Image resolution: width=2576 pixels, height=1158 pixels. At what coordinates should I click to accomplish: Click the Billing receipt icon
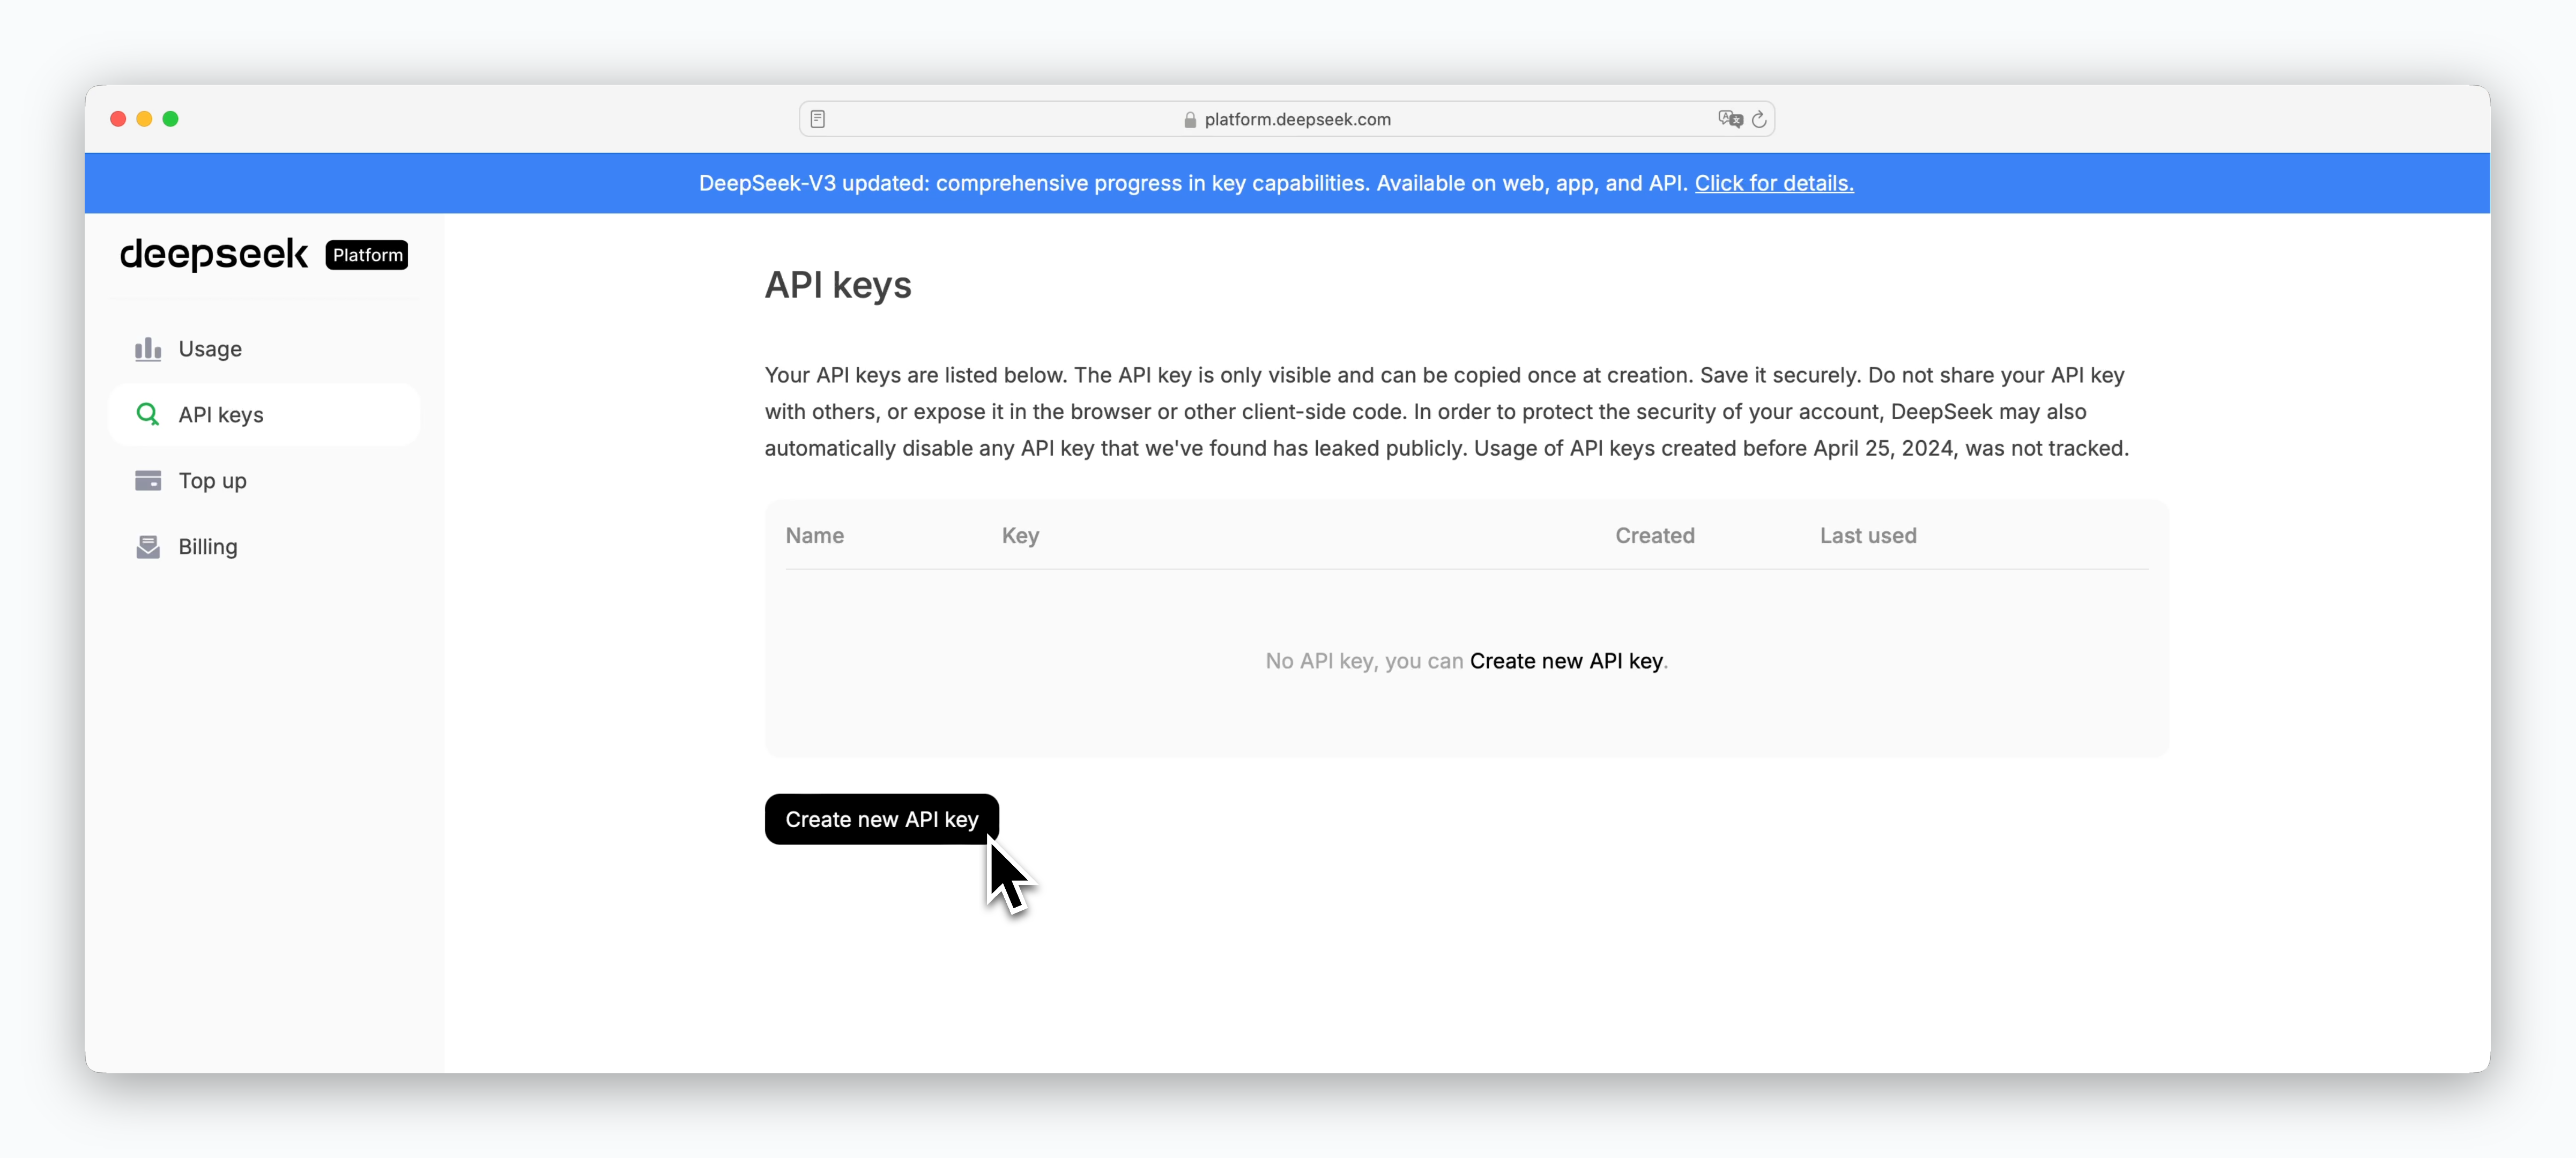click(x=148, y=547)
